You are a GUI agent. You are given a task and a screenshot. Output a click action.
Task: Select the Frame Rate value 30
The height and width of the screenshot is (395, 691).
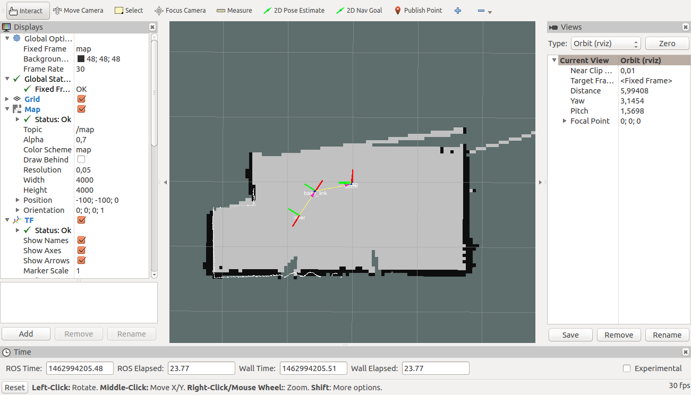pos(80,69)
